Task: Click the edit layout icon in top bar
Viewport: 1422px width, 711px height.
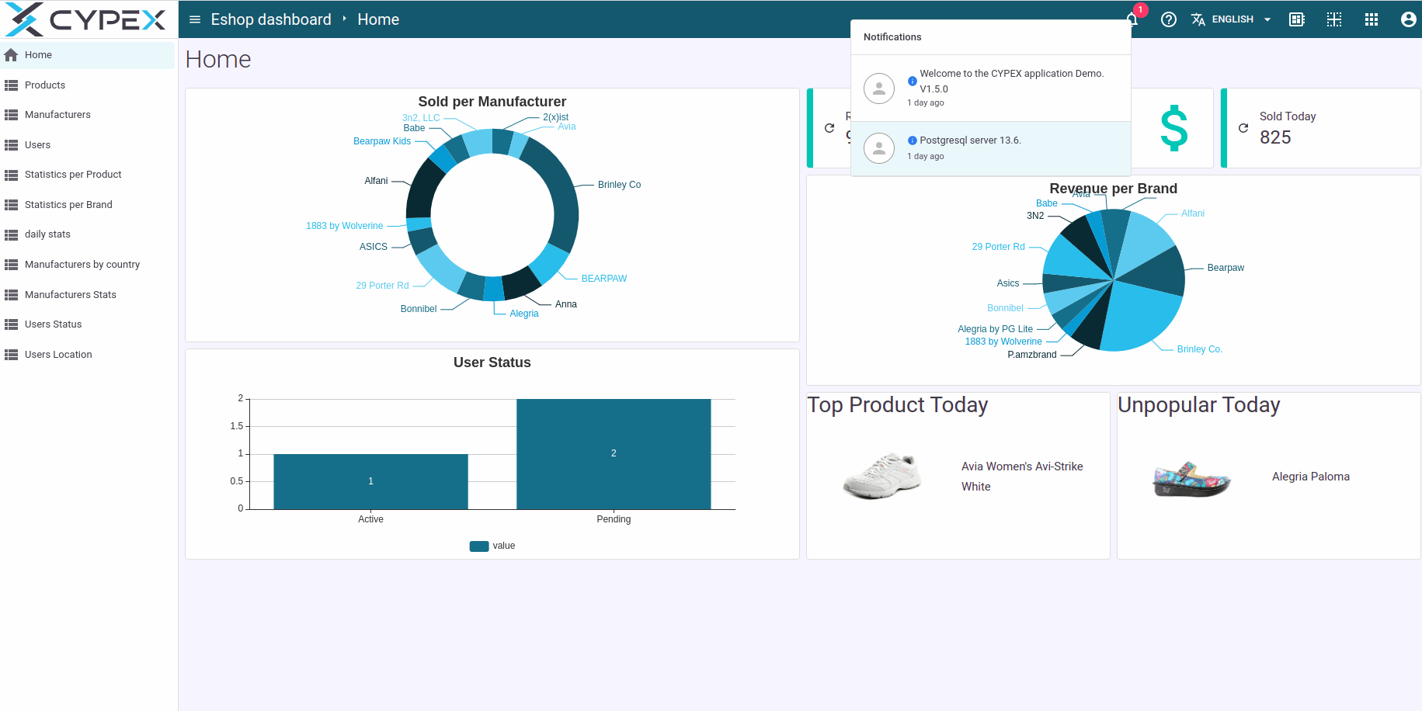Action: pos(1297,19)
